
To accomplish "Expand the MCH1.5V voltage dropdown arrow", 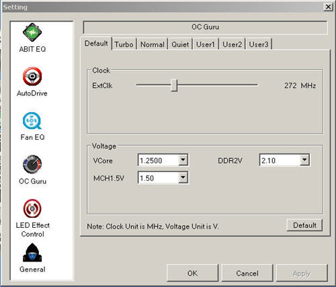I will pyautogui.click(x=183, y=177).
